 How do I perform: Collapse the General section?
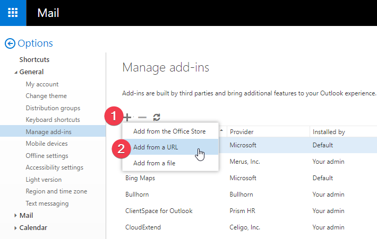click(15, 72)
